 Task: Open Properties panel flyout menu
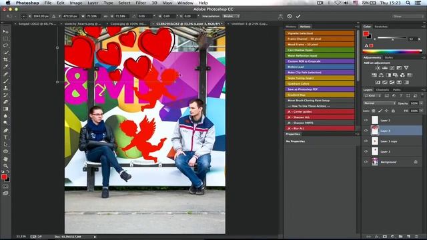click(x=357, y=134)
